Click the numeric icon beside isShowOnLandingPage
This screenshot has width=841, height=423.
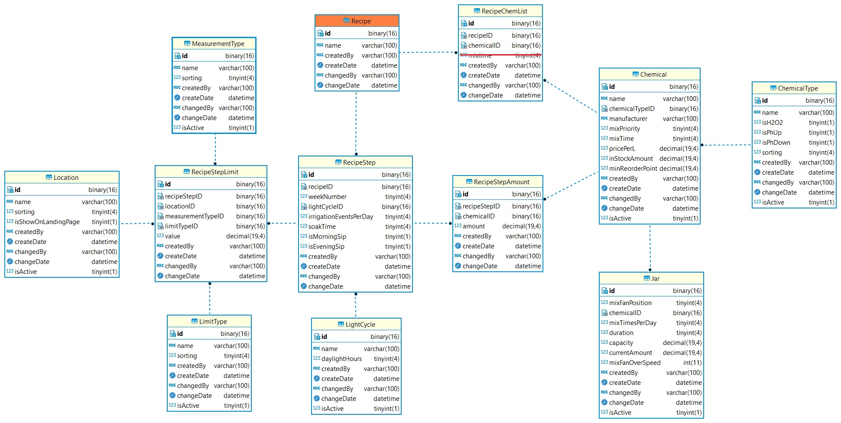(x=10, y=221)
